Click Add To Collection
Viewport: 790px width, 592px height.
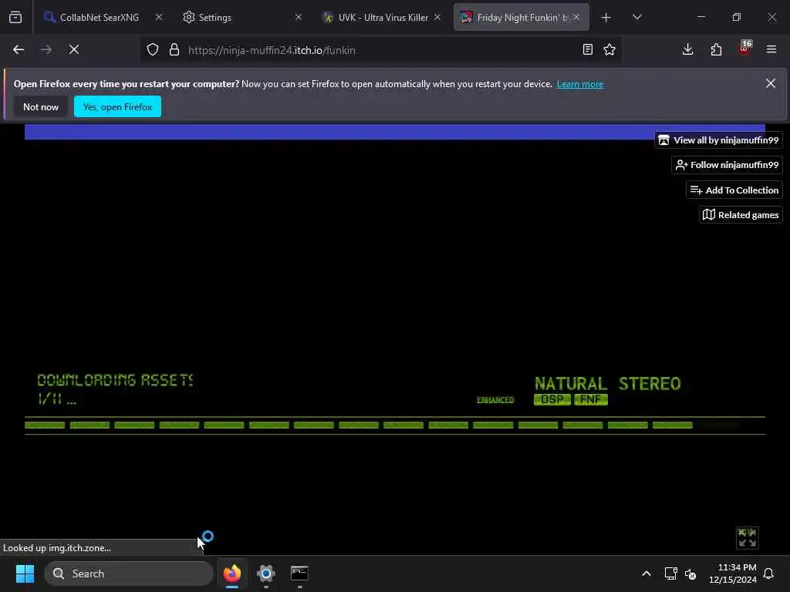pos(734,190)
